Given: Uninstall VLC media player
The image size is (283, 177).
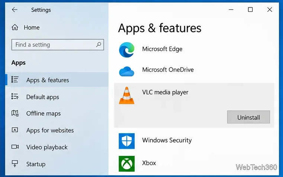Looking at the screenshot, I should point(248,117).
